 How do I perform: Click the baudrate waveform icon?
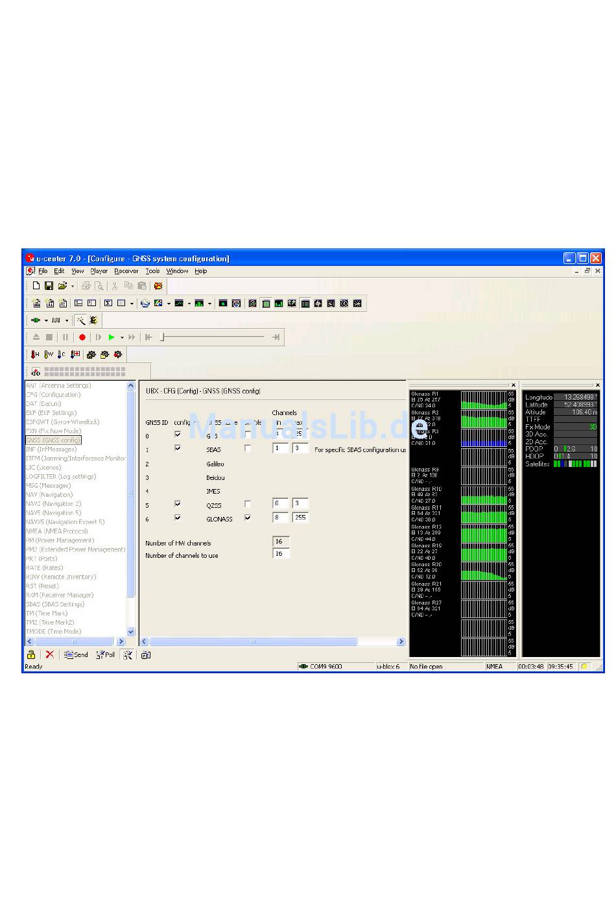coord(56,320)
